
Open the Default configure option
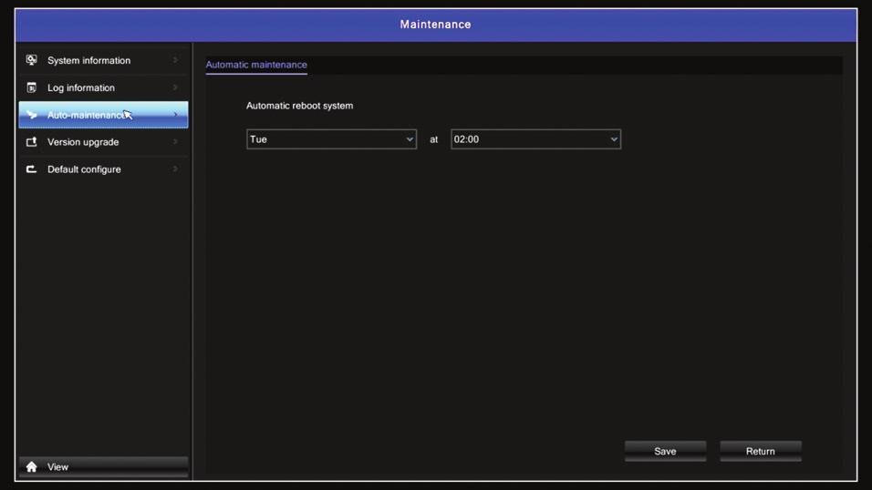[103, 168]
